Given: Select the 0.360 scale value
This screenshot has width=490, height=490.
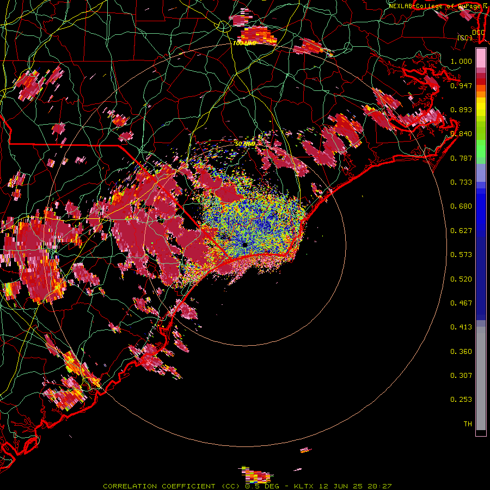Looking at the screenshot, I should (461, 352).
